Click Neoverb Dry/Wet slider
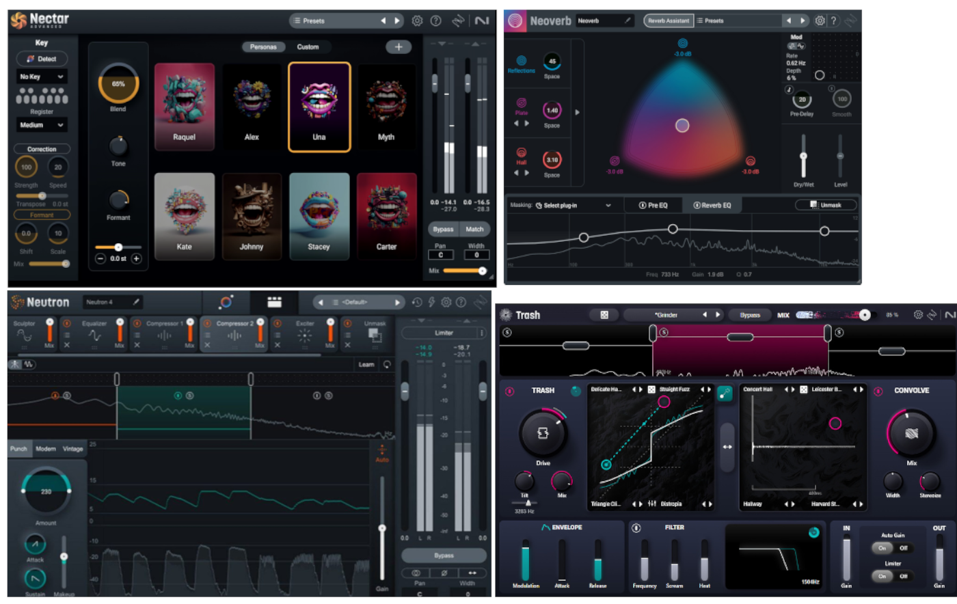 [804, 156]
